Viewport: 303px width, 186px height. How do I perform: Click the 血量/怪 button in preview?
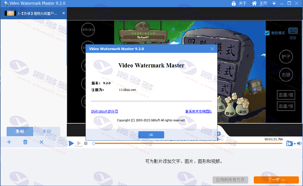286,106
